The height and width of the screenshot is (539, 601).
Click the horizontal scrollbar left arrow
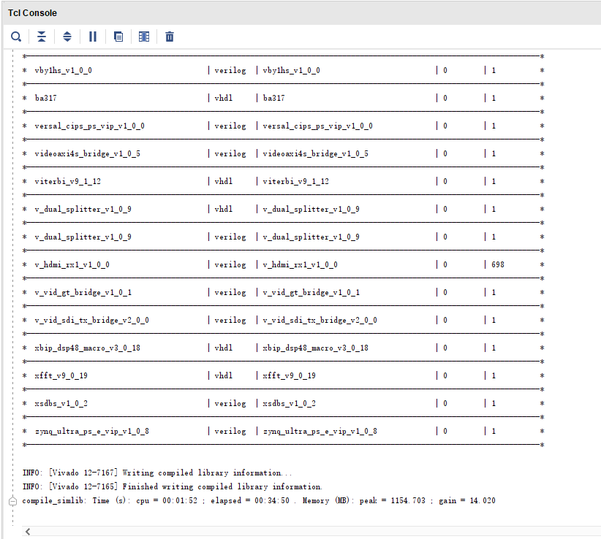[x=28, y=532]
